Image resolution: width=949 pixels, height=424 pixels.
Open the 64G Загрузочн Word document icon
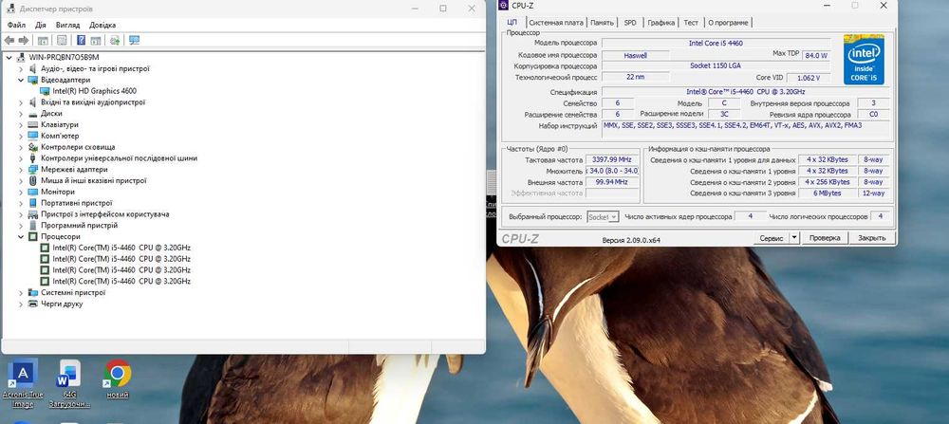(x=69, y=374)
